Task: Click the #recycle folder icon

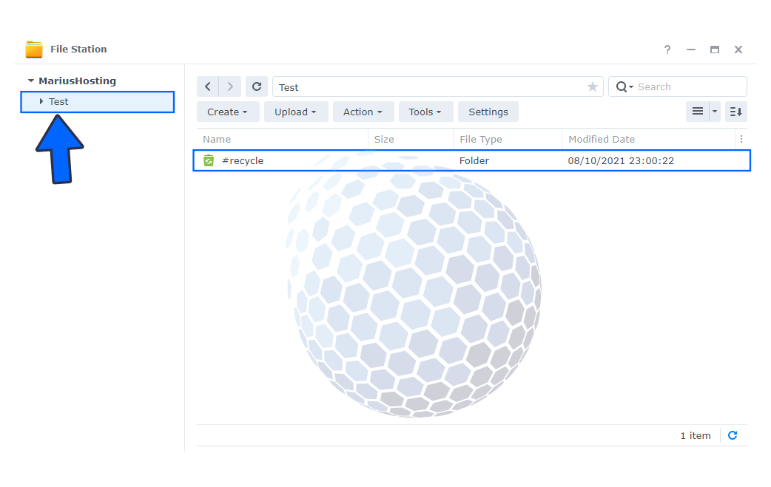Action: pos(209,160)
